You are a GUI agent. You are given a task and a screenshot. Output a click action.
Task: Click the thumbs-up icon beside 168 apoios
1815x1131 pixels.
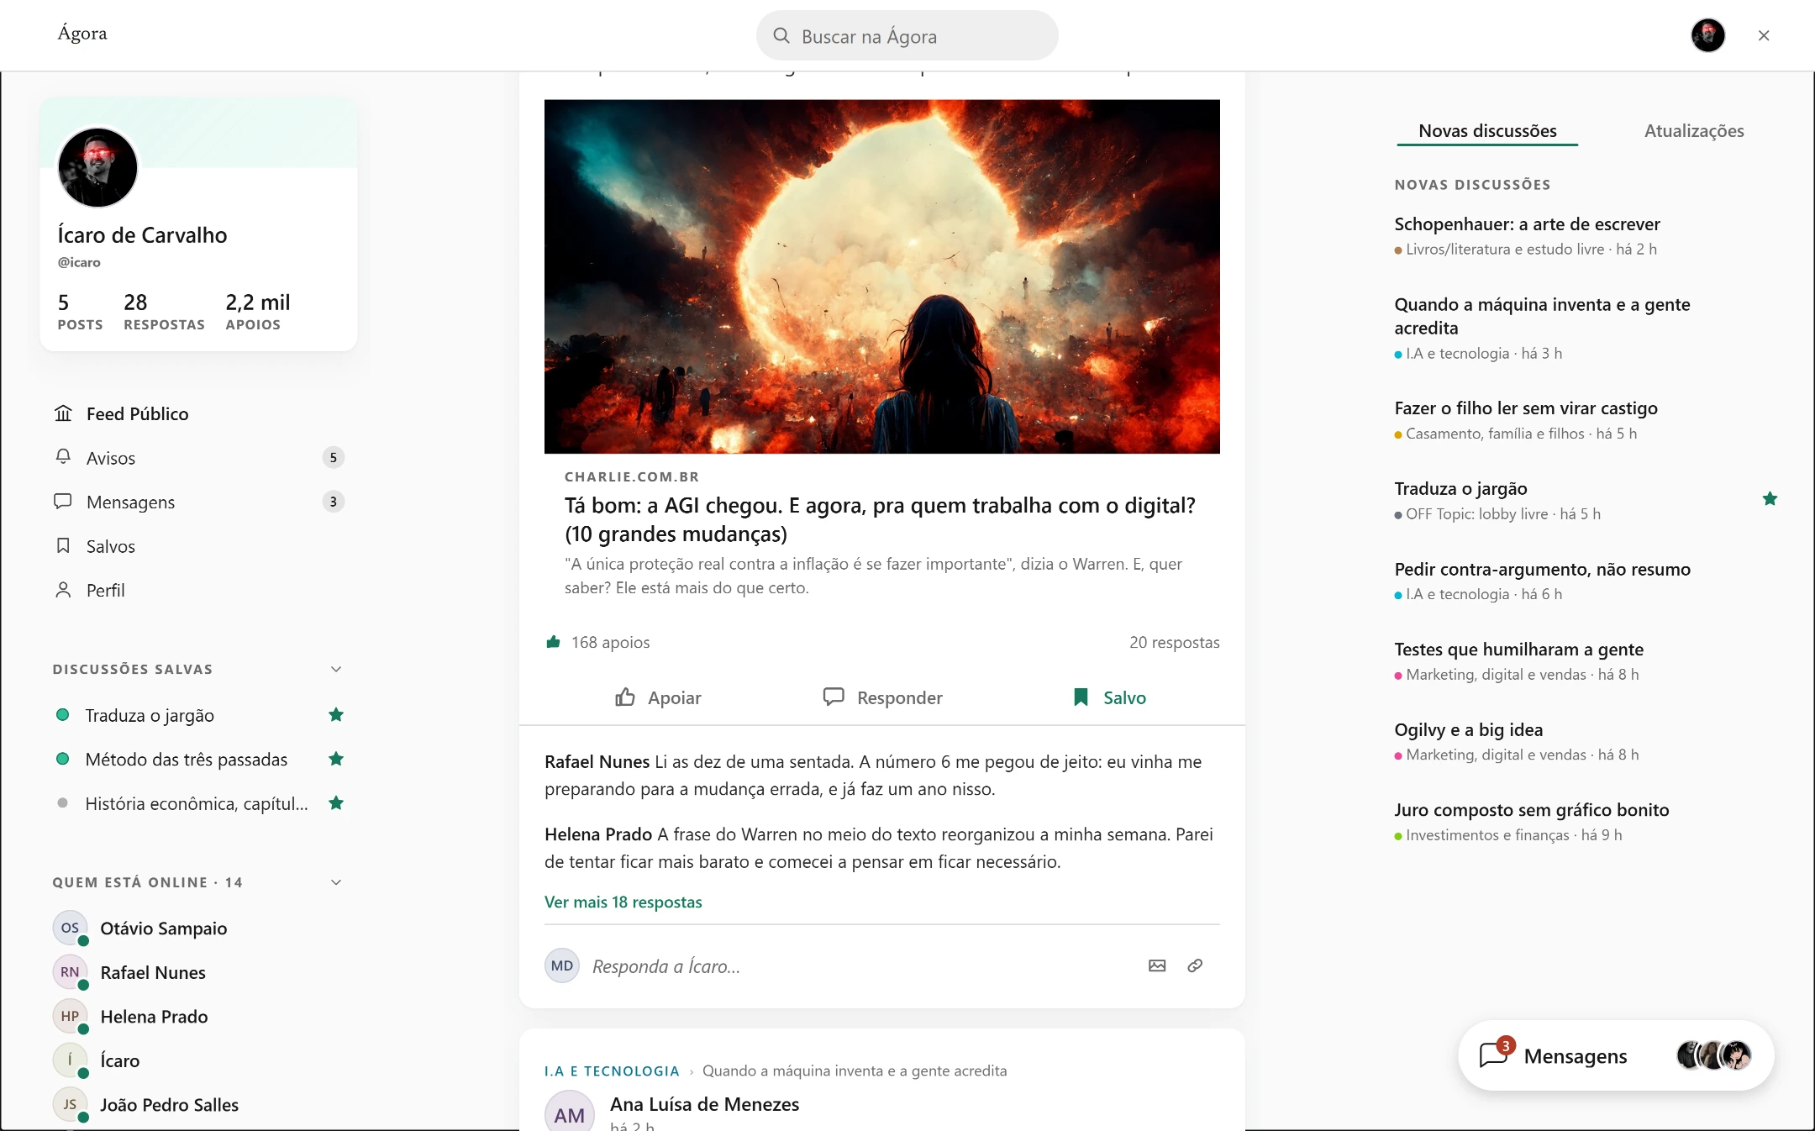coord(553,642)
